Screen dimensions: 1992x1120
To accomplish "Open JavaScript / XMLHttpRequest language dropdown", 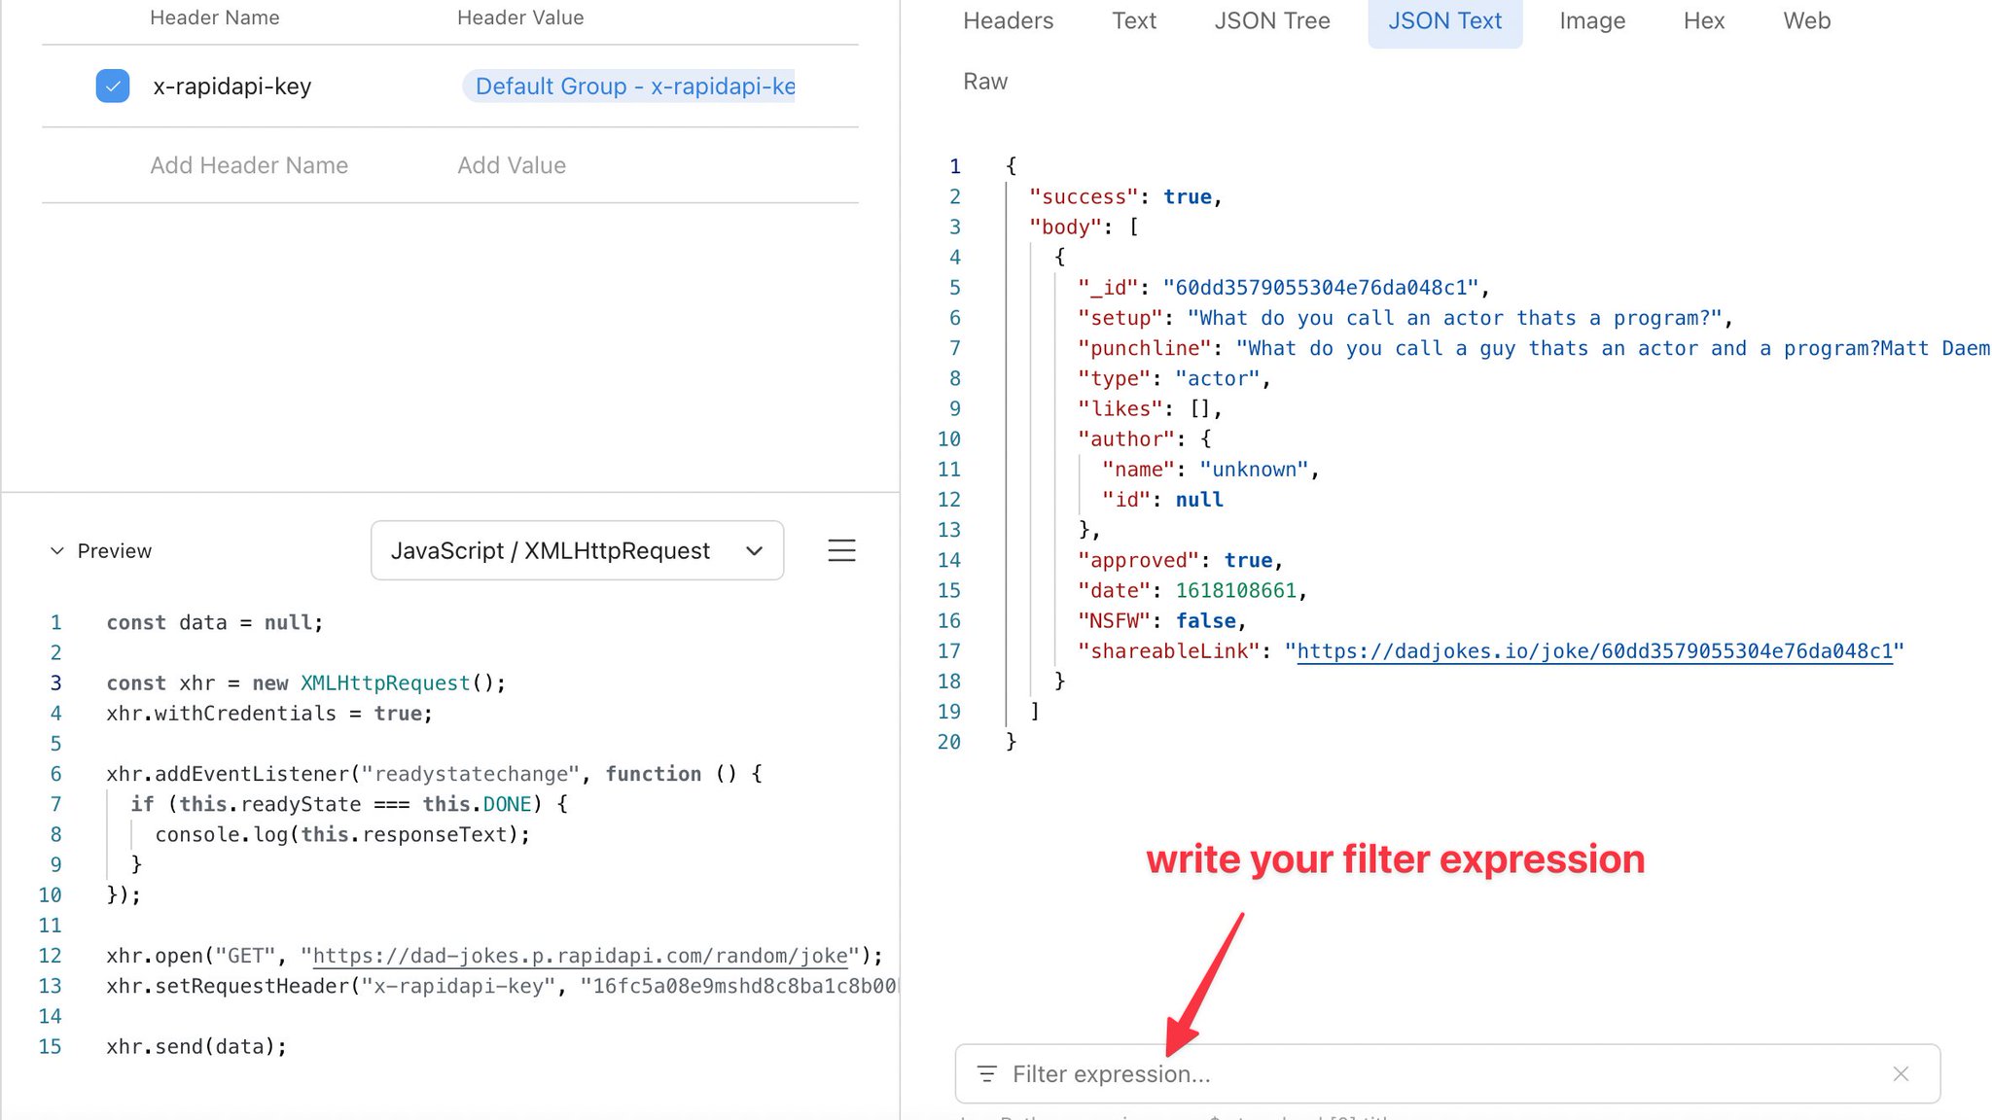I will (577, 551).
